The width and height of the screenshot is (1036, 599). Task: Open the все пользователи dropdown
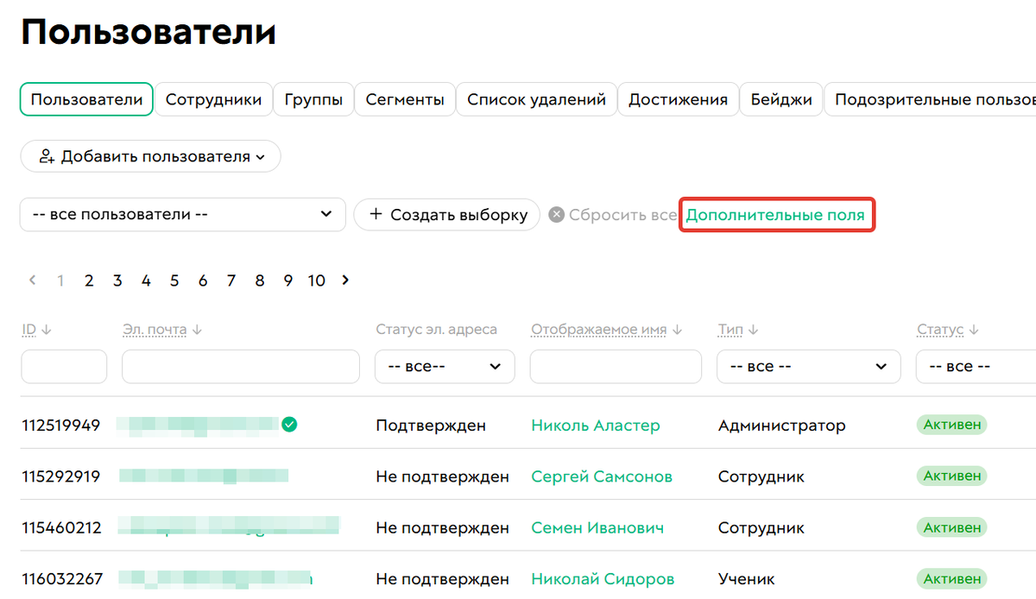tap(182, 214)
